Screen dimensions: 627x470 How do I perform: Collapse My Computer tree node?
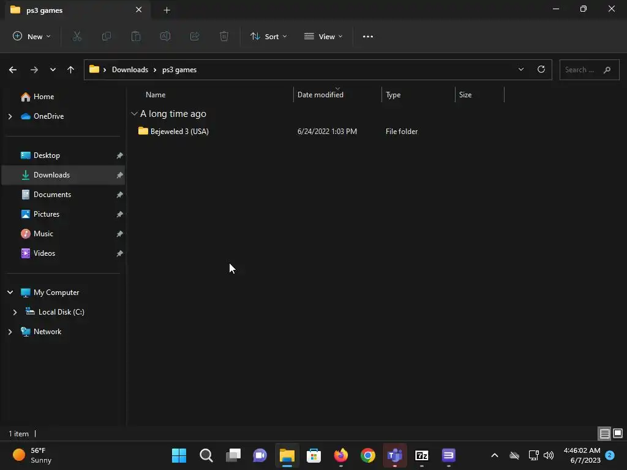(10, 293)
